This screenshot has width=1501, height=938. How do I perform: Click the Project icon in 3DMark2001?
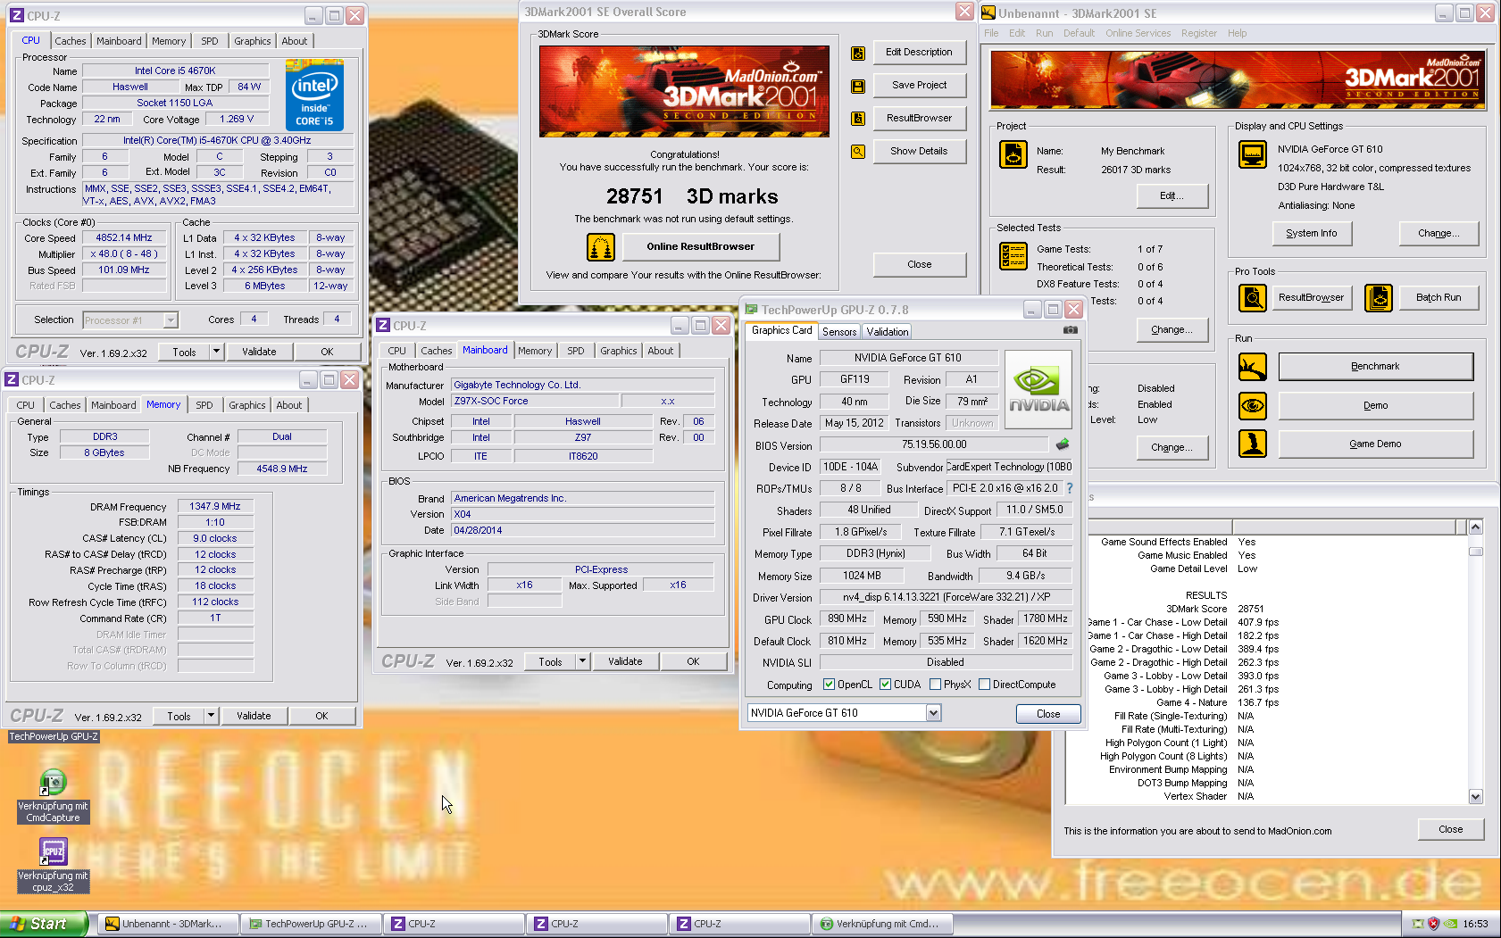point(1013,154)
